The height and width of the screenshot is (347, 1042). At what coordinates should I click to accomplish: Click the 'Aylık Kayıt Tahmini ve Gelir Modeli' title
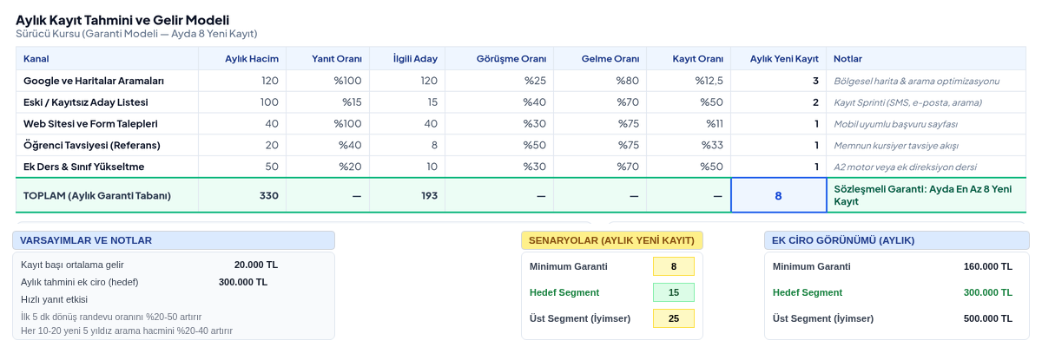123,19
